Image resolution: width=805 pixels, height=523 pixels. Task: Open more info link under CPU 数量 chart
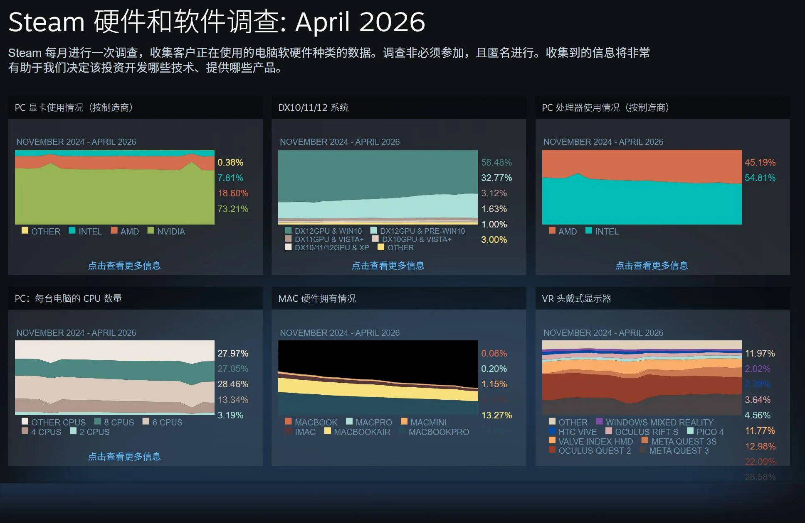124,457
